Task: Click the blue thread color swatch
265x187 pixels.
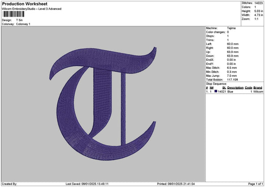Action: tap(216, 91)
